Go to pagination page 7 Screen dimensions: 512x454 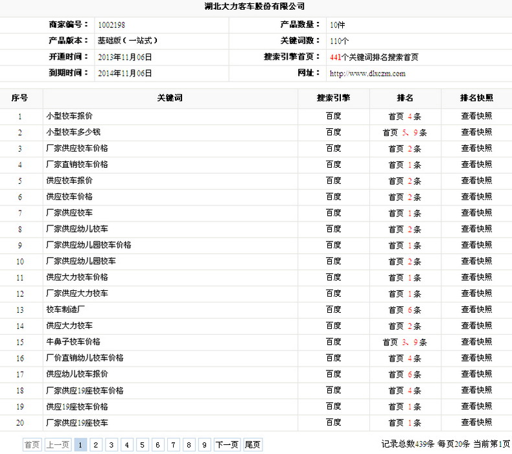pos(174,445)
